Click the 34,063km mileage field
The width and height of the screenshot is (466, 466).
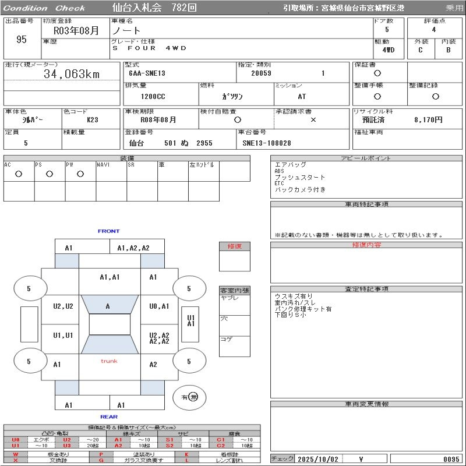[x=71, y=74]
